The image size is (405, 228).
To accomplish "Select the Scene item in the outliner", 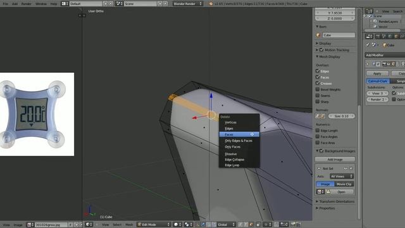I will tap(377, 16).
